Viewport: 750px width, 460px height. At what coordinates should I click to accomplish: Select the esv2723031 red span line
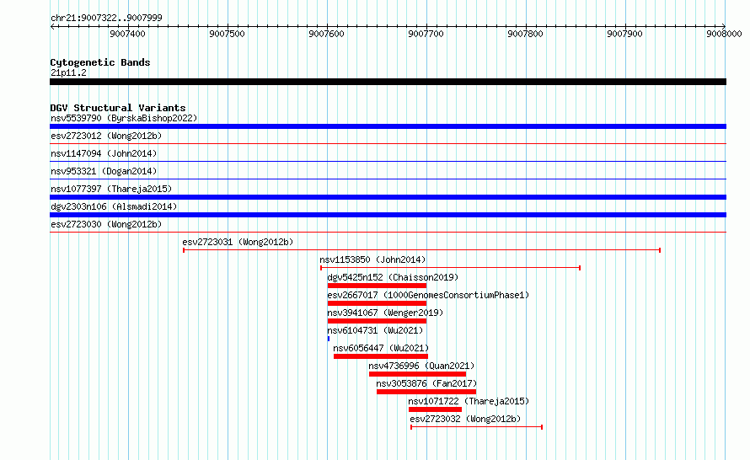422,250
